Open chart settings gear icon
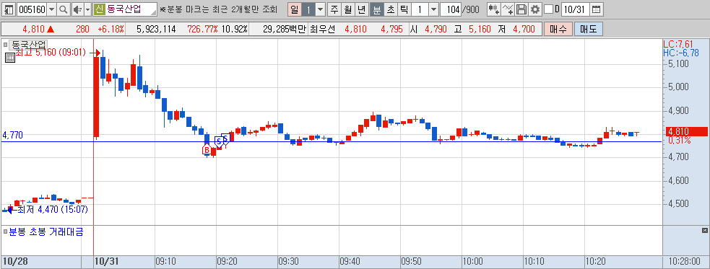The height and width of the screenshot is (269, 710). (x=535, y=9)
